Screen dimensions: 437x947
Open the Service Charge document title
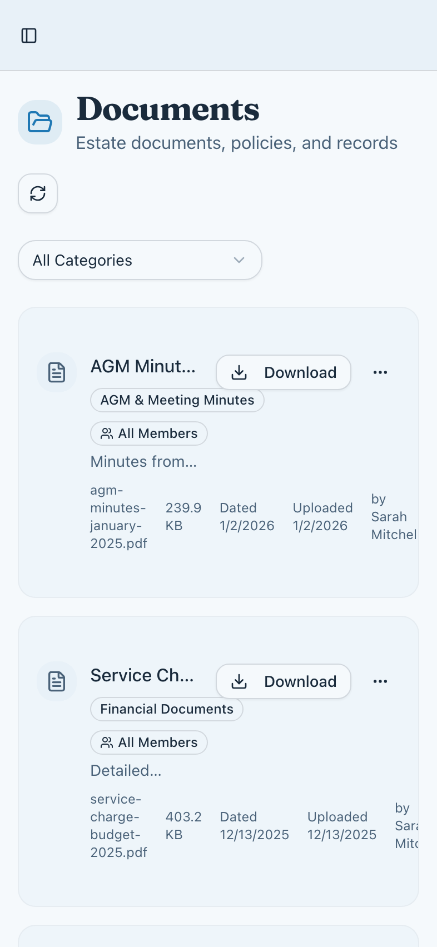142,675
